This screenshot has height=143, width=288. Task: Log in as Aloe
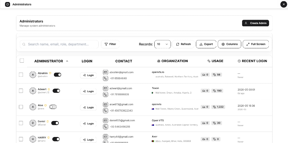tap(88, 108)
